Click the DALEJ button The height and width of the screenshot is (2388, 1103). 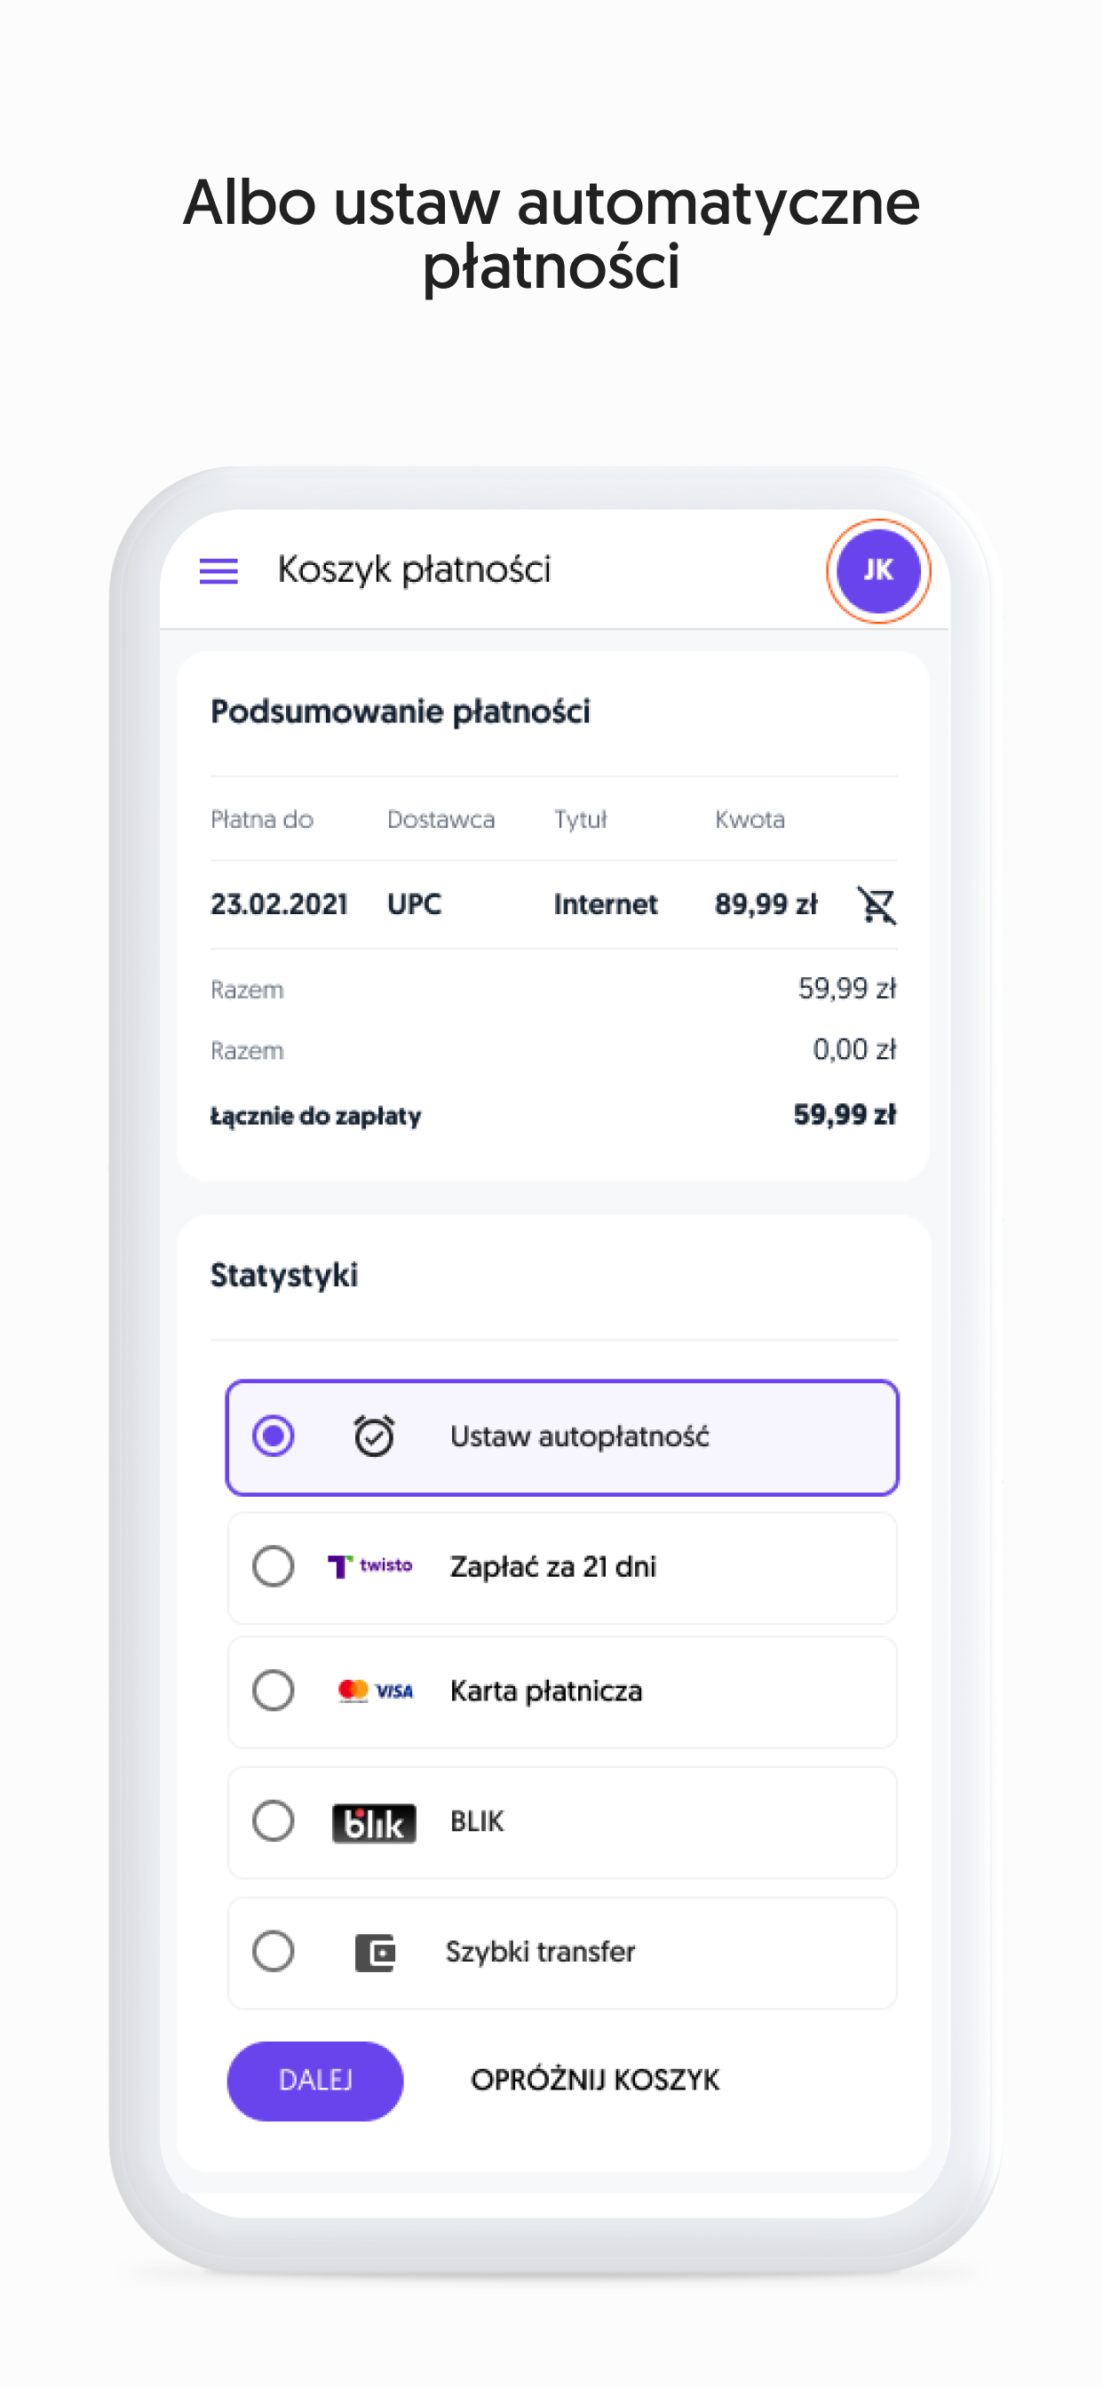pos(315,2081)
